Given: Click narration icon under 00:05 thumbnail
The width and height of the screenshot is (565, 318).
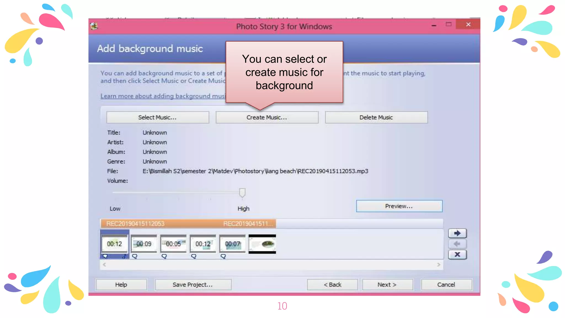Looking at the screenshot, I should pos(164,256).
